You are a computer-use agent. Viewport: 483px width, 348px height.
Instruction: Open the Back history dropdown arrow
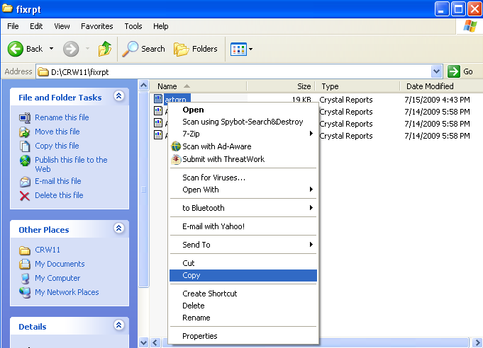(x=52, y=49)
